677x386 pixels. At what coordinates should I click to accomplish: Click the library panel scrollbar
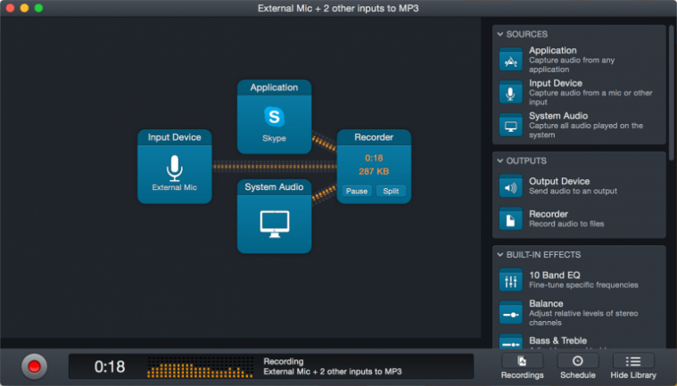coord(672,93)
